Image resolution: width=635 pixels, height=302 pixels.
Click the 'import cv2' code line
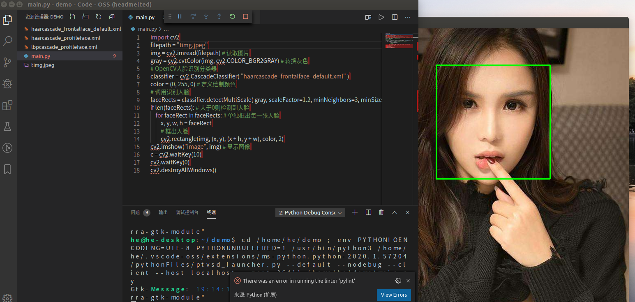coord(165,37)
